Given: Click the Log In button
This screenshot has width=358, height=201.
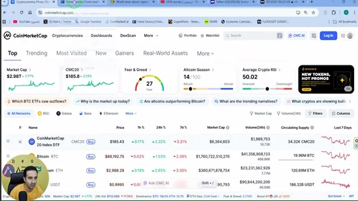Looking at the screenshot, I should pos(328,36).
